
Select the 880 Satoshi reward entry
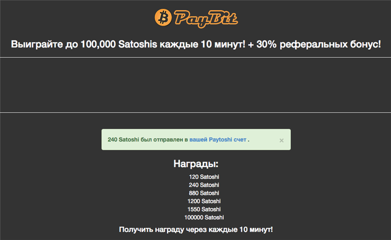[204, 193]
